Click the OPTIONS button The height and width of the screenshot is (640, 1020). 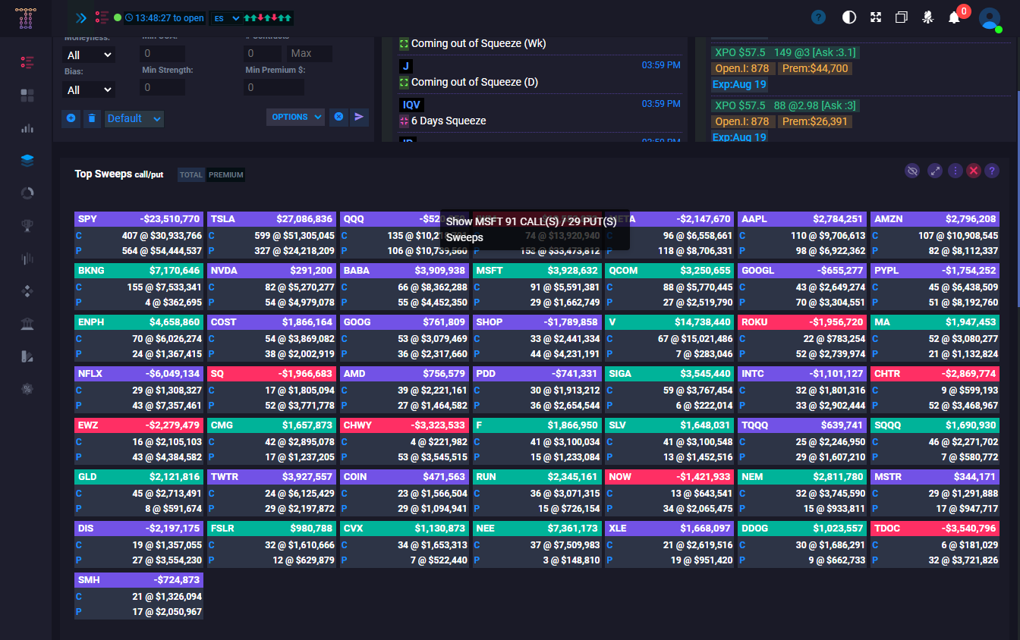(295, 117)
